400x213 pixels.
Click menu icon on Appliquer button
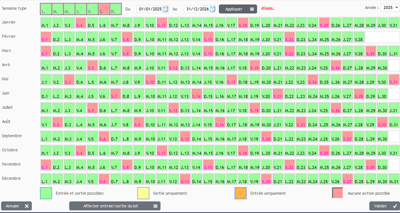(252, 9)
